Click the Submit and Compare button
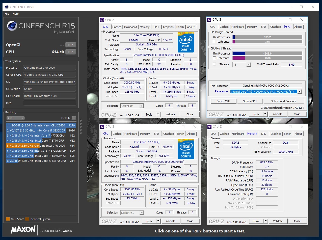 (x=284, y=101)
